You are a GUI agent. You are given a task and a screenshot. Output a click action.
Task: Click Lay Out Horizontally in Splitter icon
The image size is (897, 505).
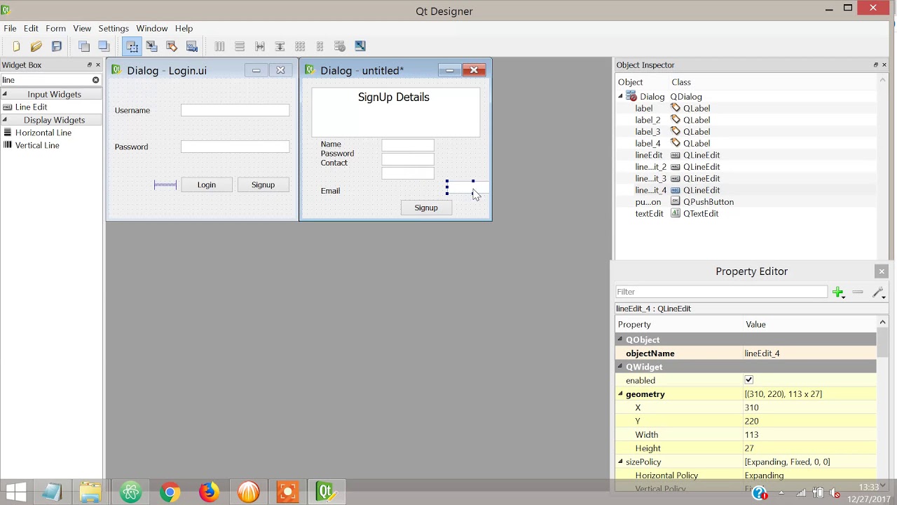pyautogui.click(x=260, y=46)
